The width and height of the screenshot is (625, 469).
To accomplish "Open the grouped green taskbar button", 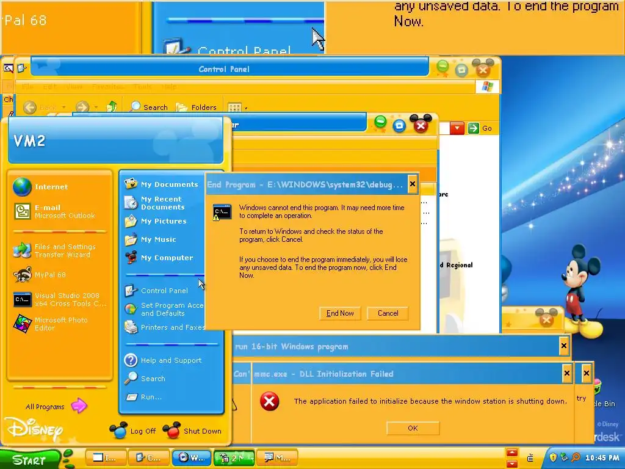I will coord(234,458).
